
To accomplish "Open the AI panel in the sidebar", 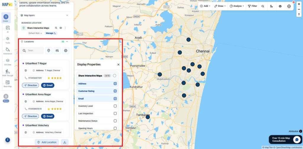I will pos(8,29).
